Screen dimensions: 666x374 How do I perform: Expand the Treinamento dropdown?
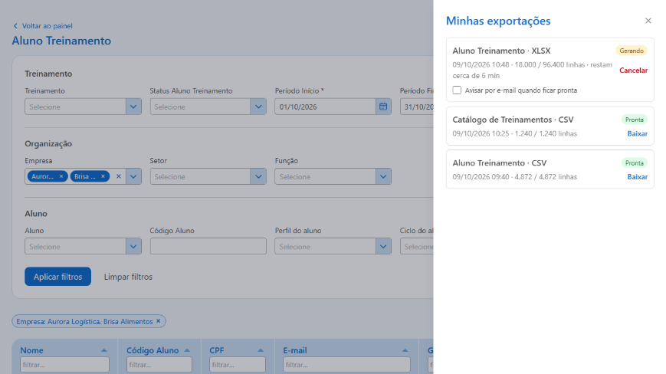point(133,107)
